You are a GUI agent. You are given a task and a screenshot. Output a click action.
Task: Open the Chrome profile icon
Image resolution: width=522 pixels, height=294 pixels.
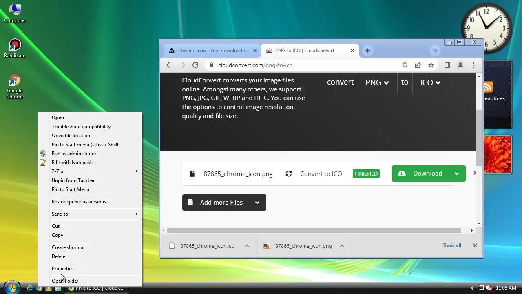(x=460, y=65)
